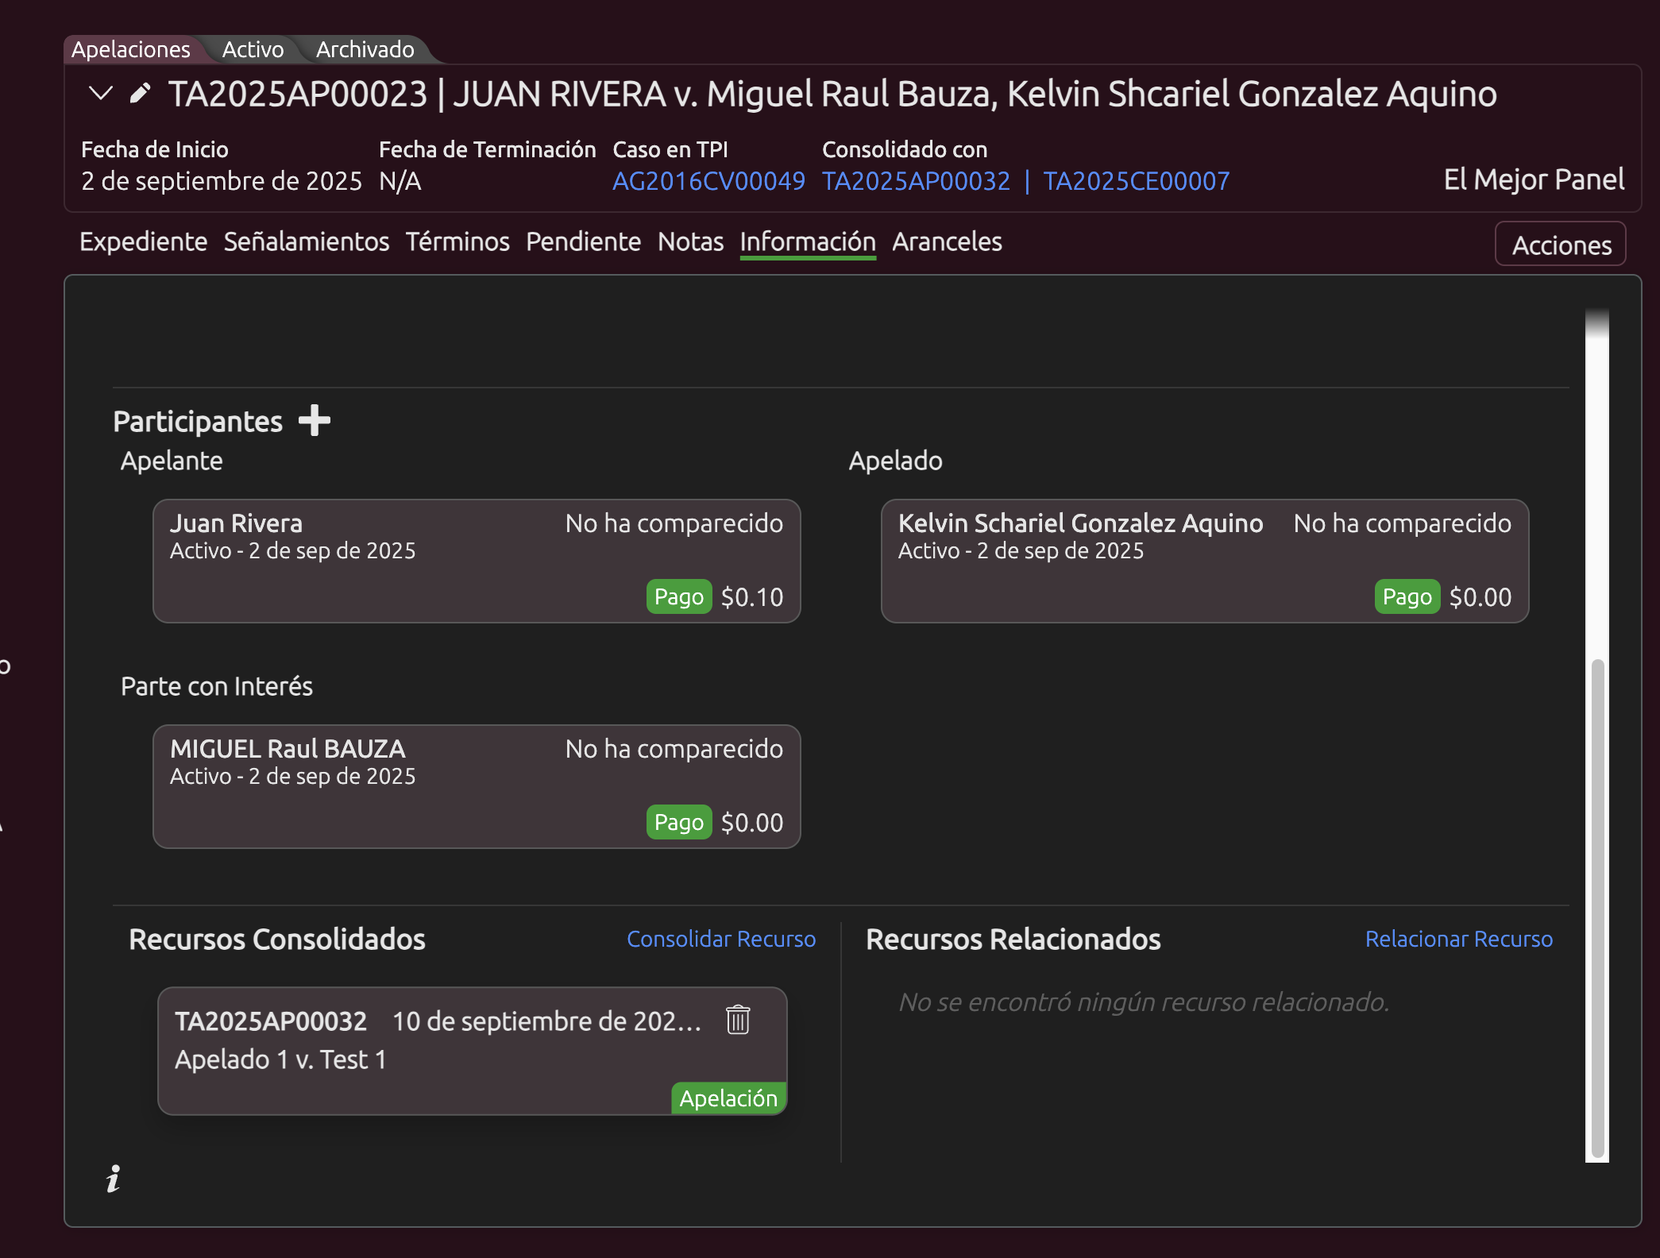Viewport: 1660px width, 1258px height.
Task: Open the Señalamientos tab
Action: tap(306, 241)
